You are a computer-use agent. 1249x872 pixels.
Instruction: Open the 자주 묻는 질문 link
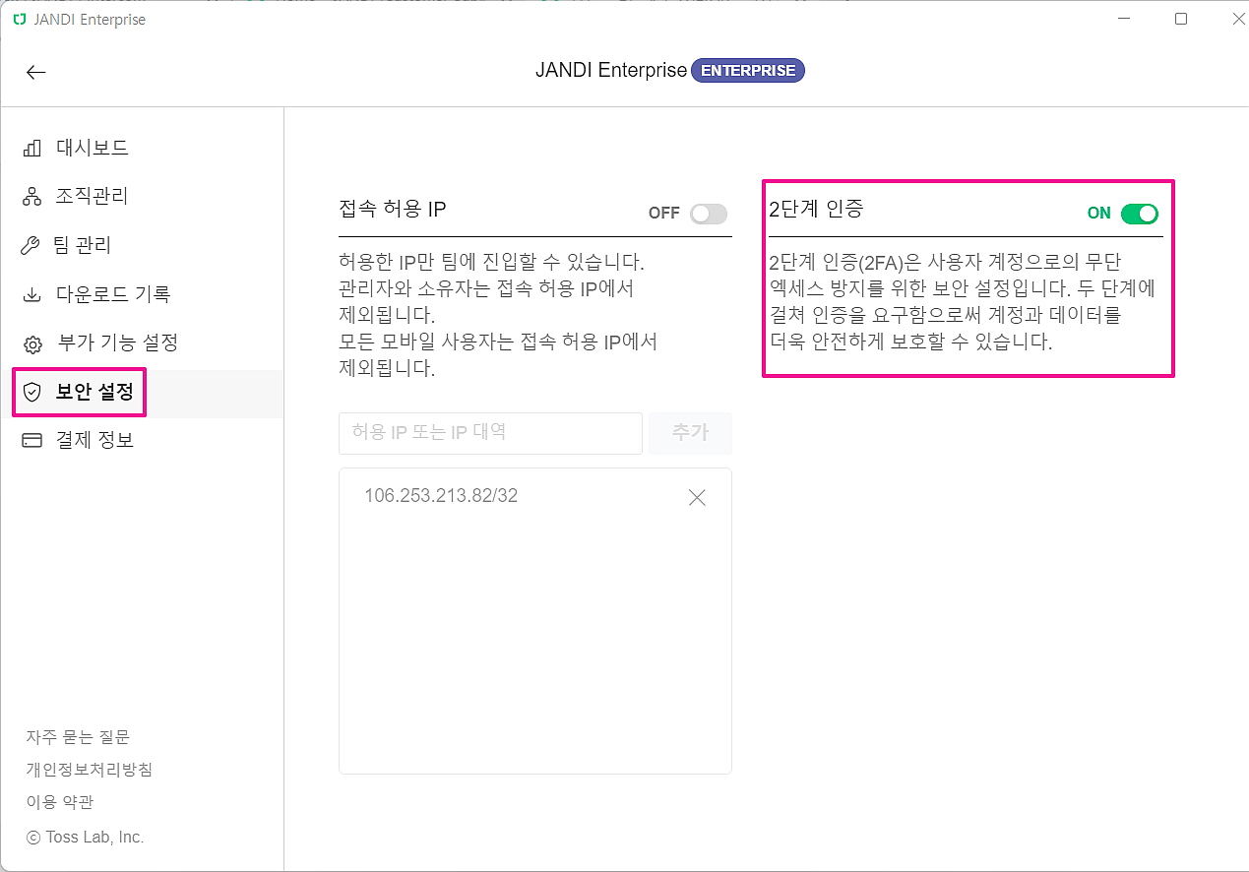(x=78, y=737)
